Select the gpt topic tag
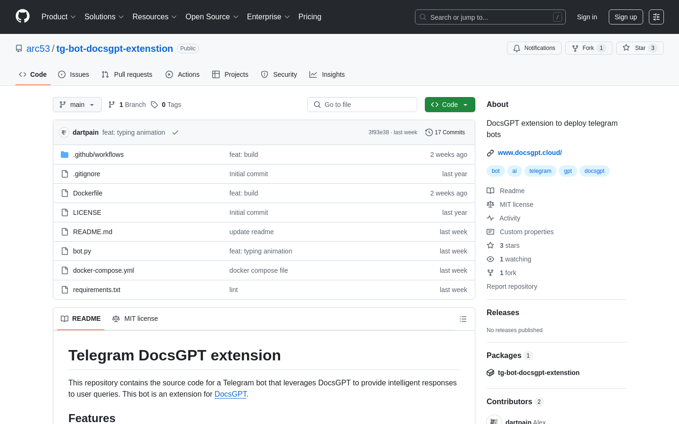Screen dimensions: 679x424 (568, 171)
